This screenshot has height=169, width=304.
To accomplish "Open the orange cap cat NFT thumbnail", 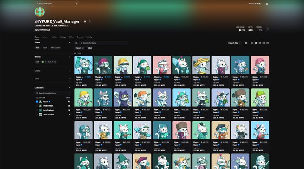I will [x=142, y=98].
